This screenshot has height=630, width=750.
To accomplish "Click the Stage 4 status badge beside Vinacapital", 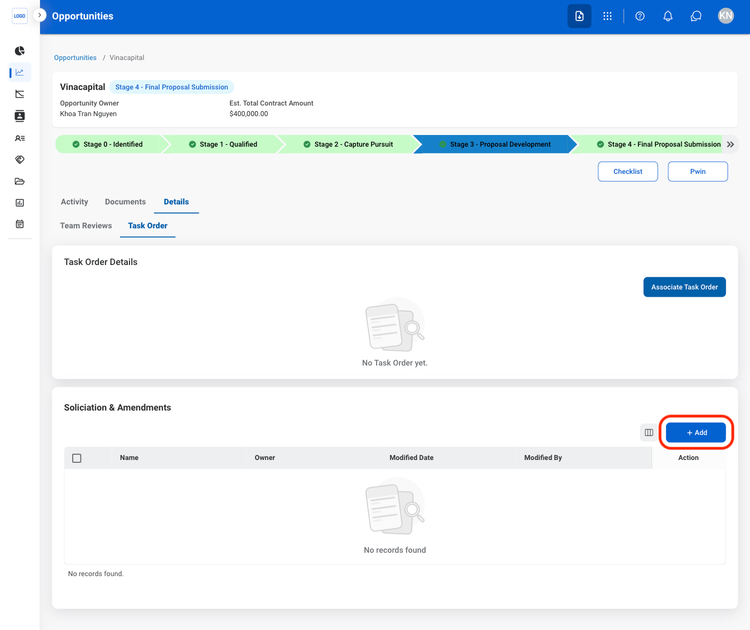I will point(172,87).
